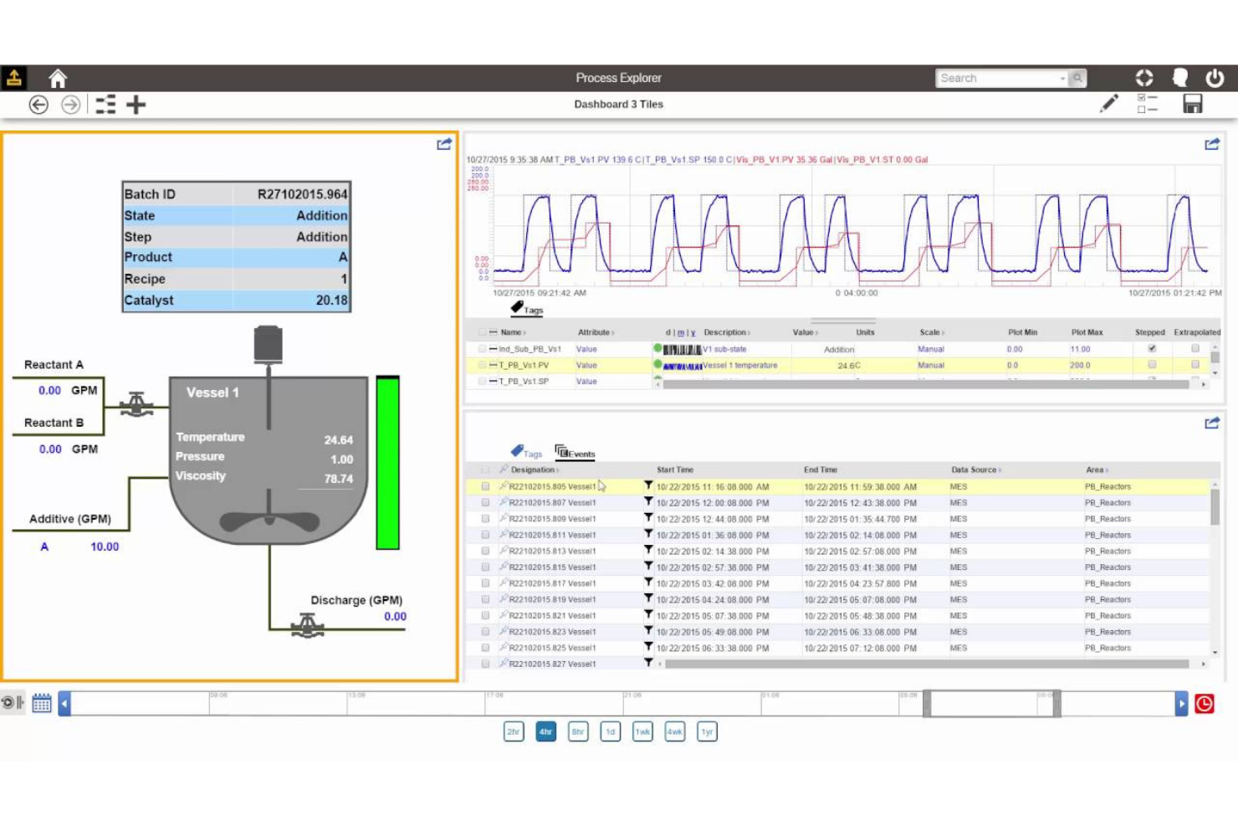1238x826 pixels.
Task: Add a new tile with plus icon
Action: tap(136, 105)
